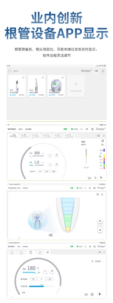This screenshot has width=113, height=303.
Task: Adjust the 扭矩 torque slider handle
Action: (x=34, y=165)
